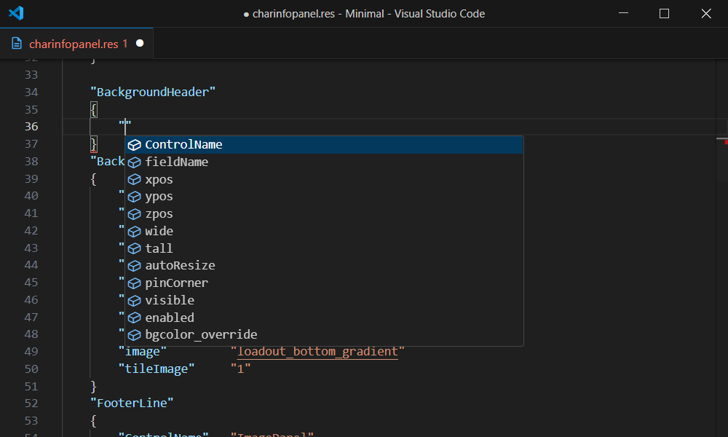Pick zpos in the completion list

(x=324, y=213)
